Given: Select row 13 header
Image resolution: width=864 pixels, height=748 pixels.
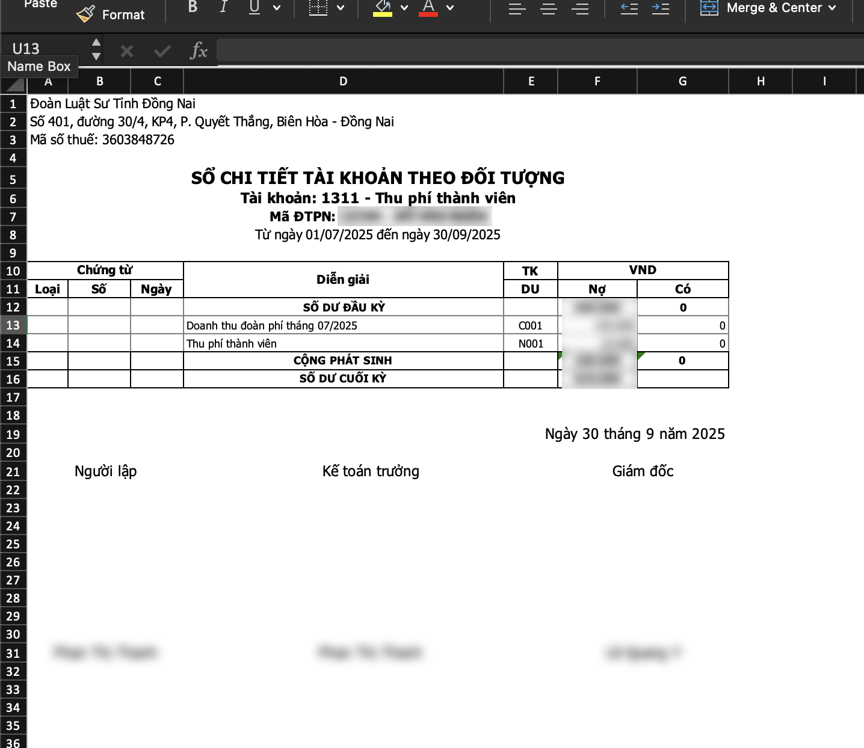Looking at the screenshot, I should coord(13,325).
